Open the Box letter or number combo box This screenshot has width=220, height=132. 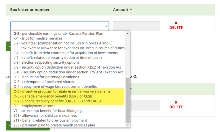point(59,26)
